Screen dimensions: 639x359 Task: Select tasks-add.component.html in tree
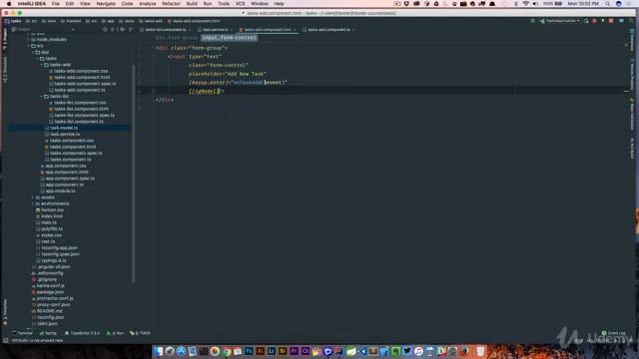click(82, 78)
